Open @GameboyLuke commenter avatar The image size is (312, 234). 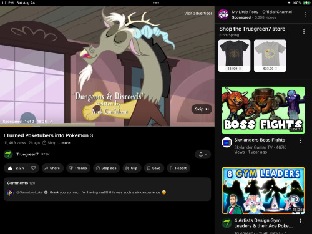[10, 192]
